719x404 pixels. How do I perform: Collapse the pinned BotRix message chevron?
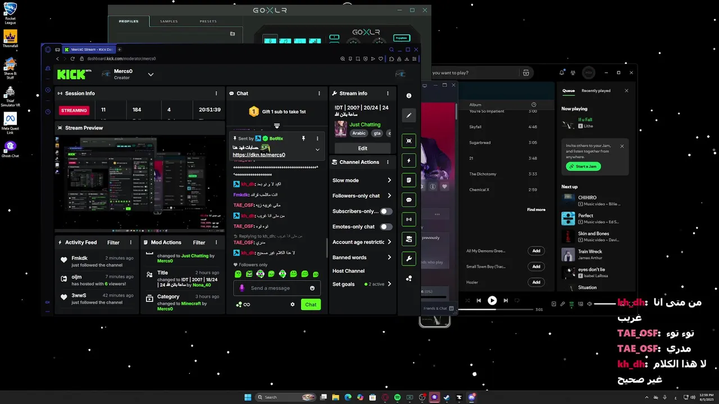(x=317, y=149)
